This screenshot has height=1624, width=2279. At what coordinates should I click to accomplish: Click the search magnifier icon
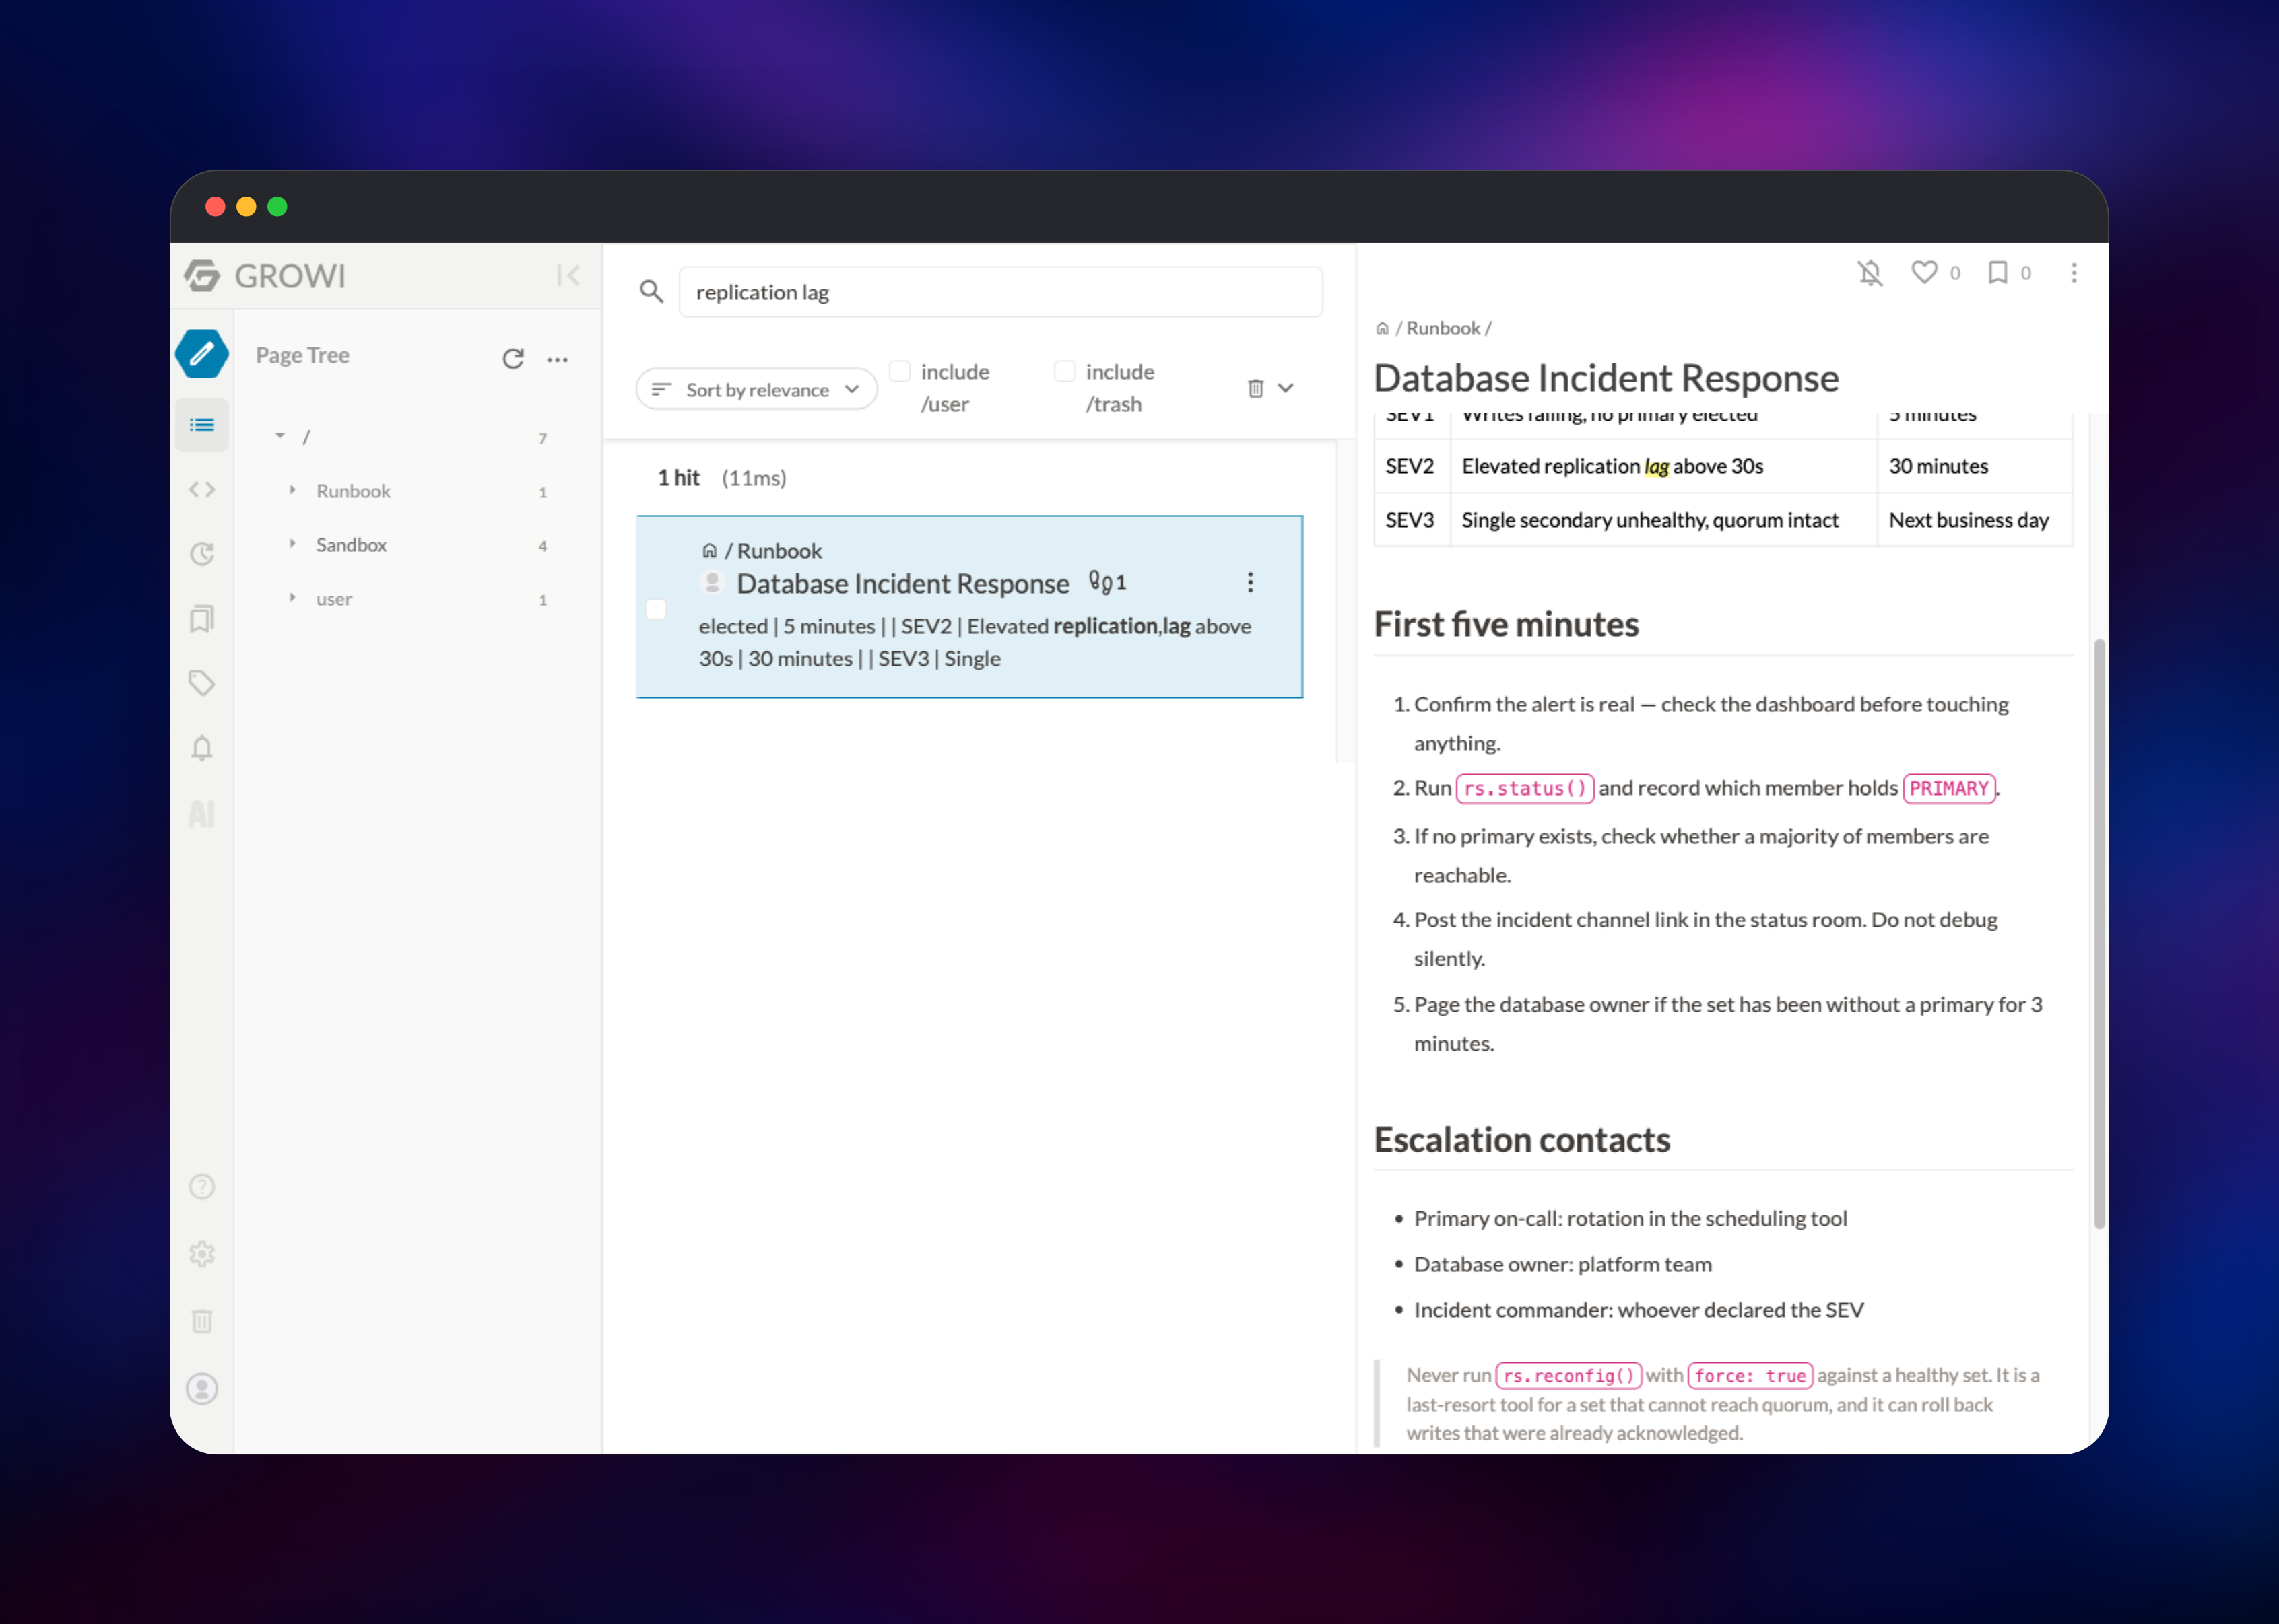coord(651,291)
